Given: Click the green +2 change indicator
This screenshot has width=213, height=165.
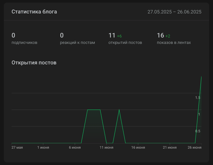Looking at the screenshot, I should [168, 36].
